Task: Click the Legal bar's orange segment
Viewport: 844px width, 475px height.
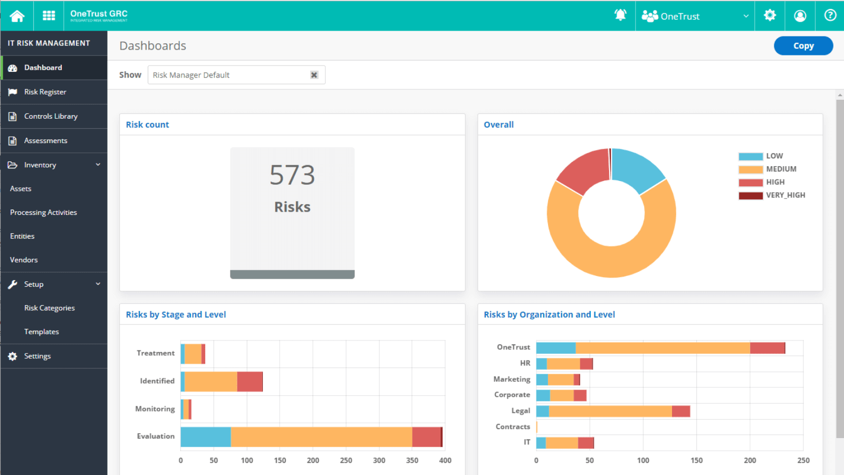Action: pos(610,411)
